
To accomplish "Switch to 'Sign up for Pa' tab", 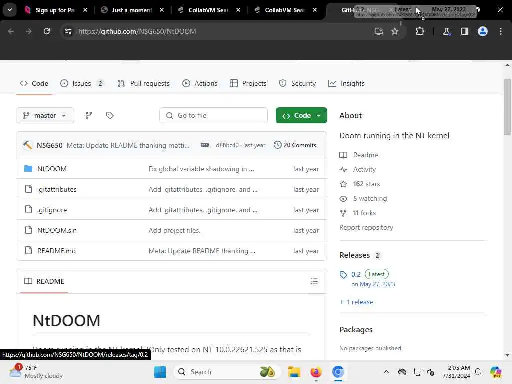I will pos(50,10).
